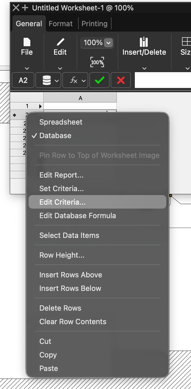The image size is (191, 389).
Task: Click the database stack icon
Action: pyautogui.click(x=46, y=80)
